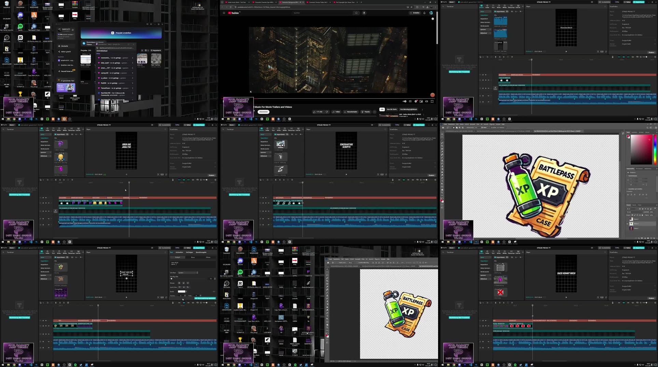The height and width of the screenshot is (367, 658).
Task: Click the white Farbe swatch in CapCut
Action: pyautogui.click(x=181, y=292)
